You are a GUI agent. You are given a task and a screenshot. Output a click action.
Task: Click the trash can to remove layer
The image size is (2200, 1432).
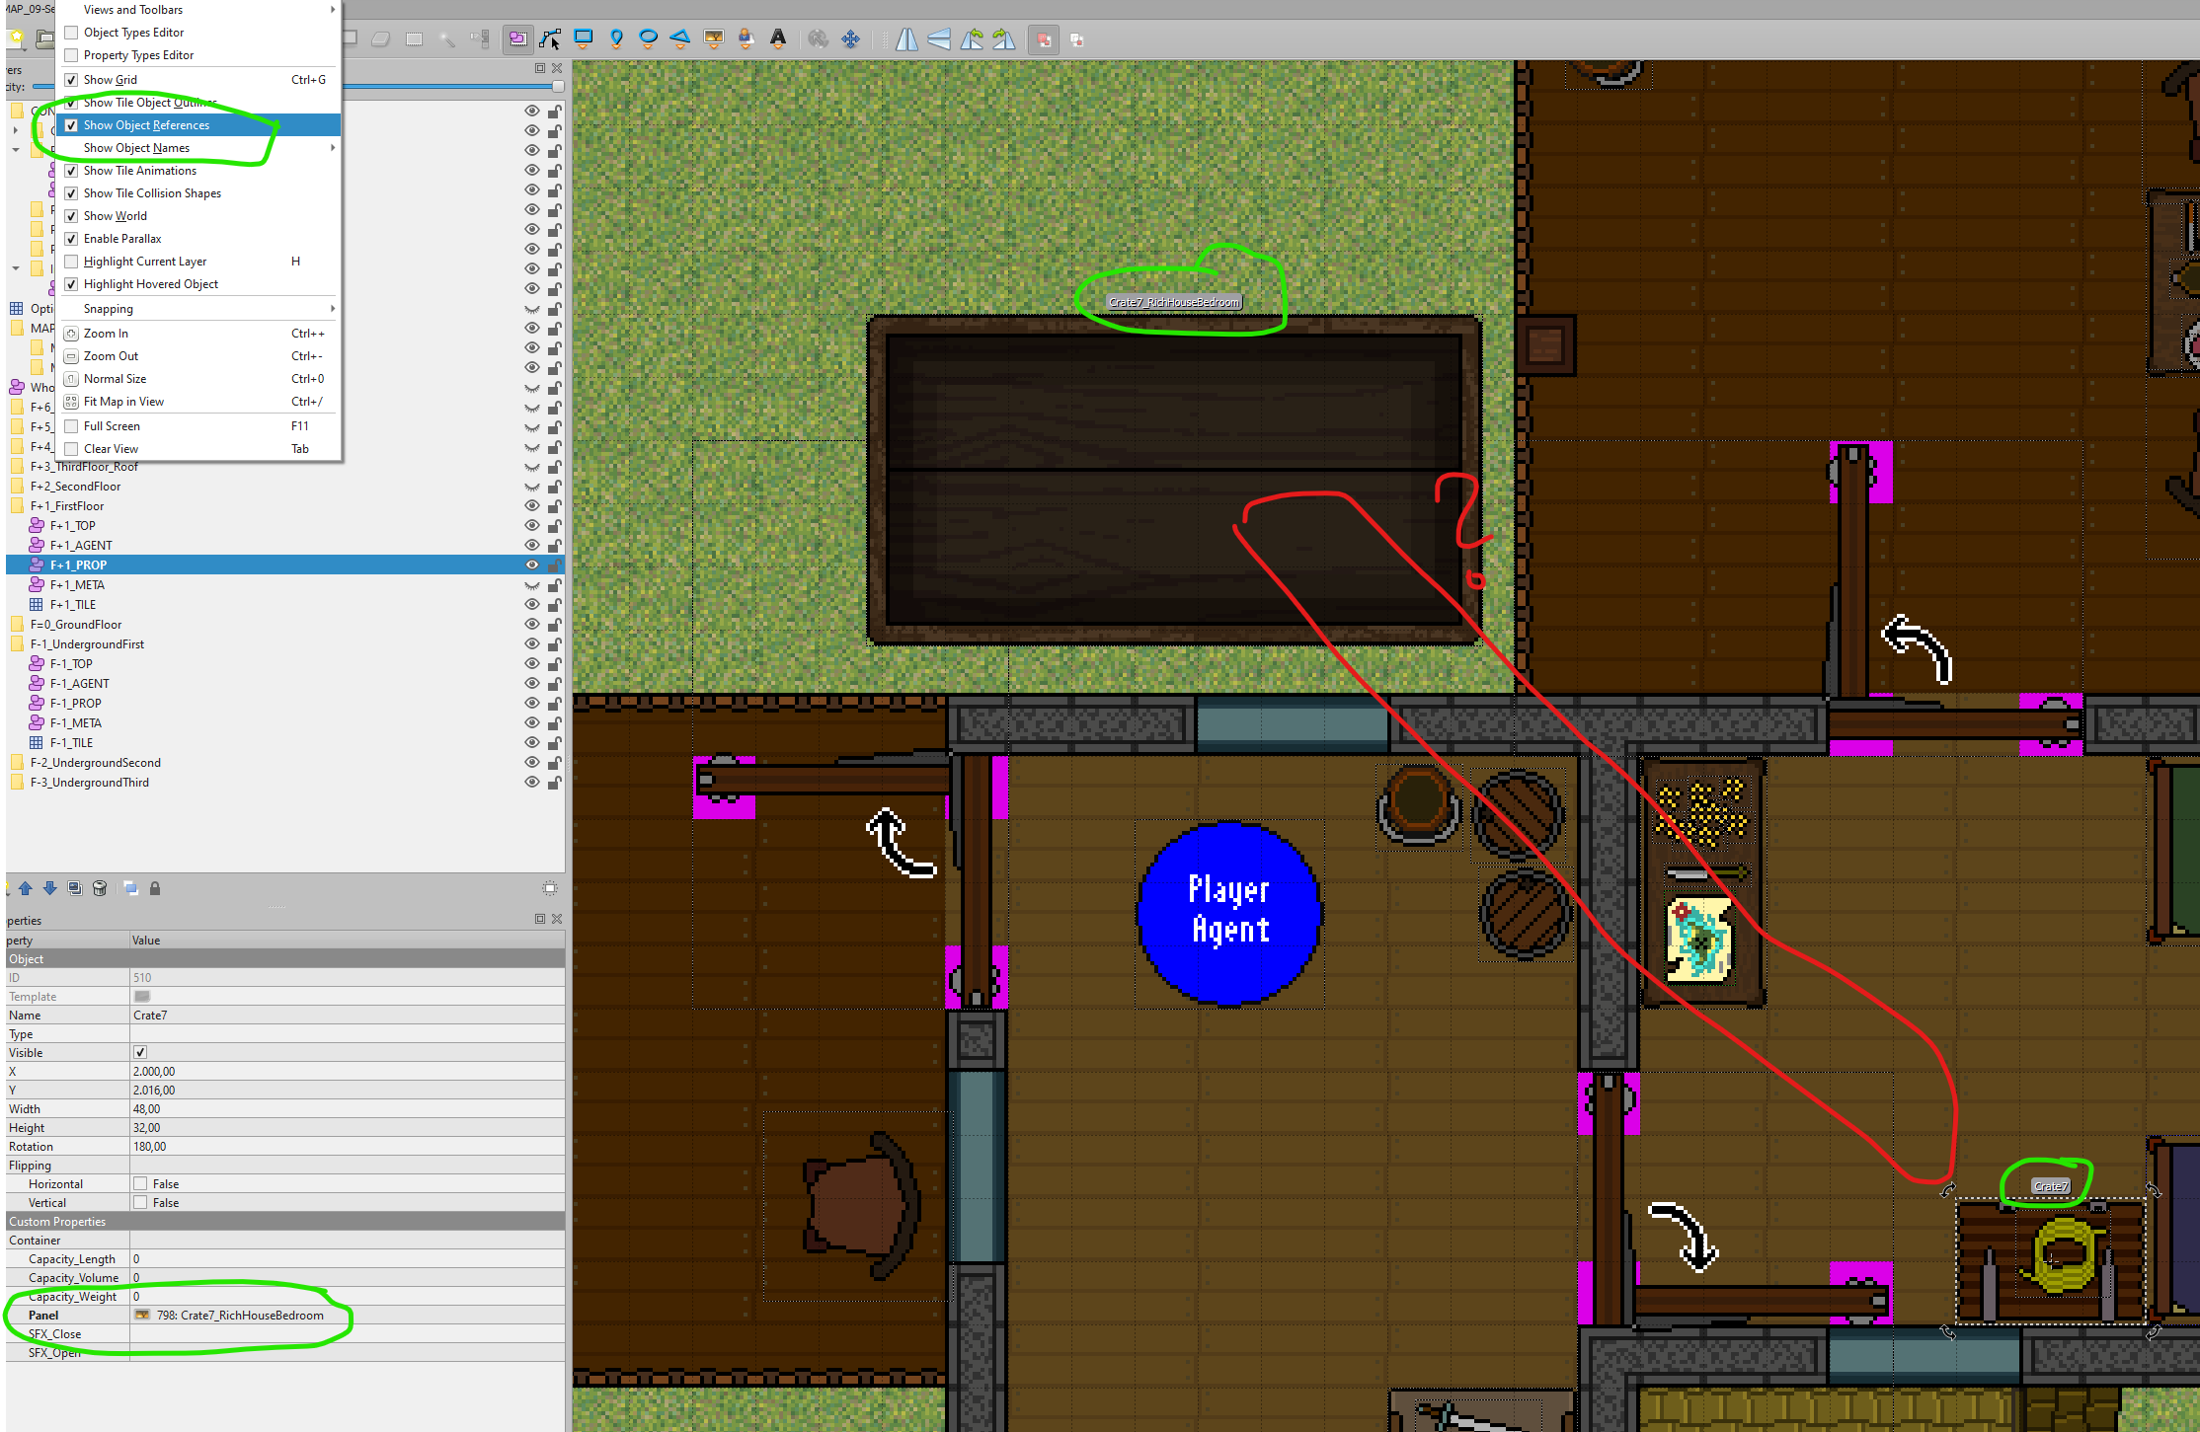pos(100,888)
